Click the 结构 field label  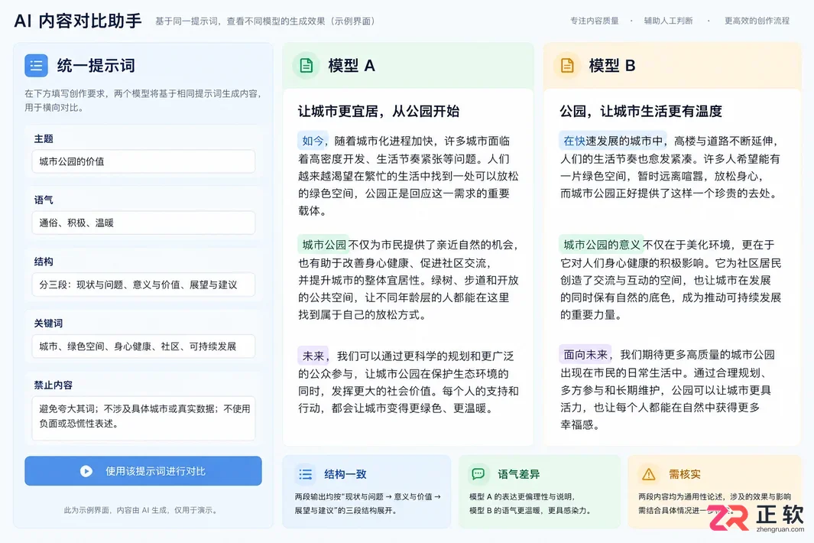coord(44,262)
